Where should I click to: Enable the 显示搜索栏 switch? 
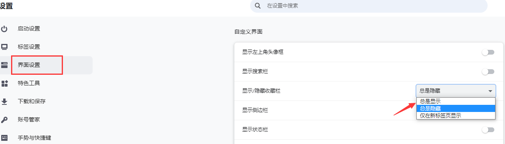coord(488,72)
